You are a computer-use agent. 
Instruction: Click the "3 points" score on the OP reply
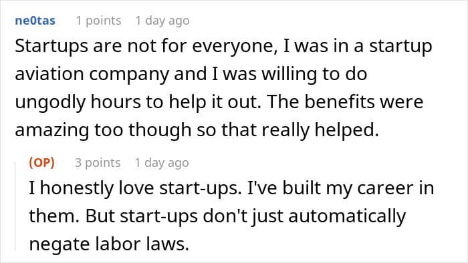click(98, 163)
